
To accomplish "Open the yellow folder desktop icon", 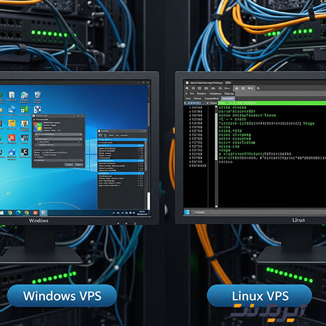I will coord(12,123).
